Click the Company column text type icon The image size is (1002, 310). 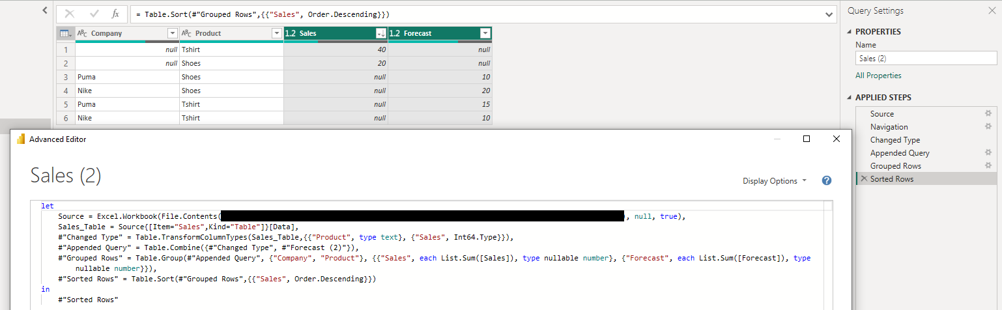click(x=83, y=33)
